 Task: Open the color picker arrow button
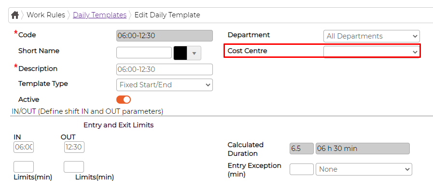point(194,53)
